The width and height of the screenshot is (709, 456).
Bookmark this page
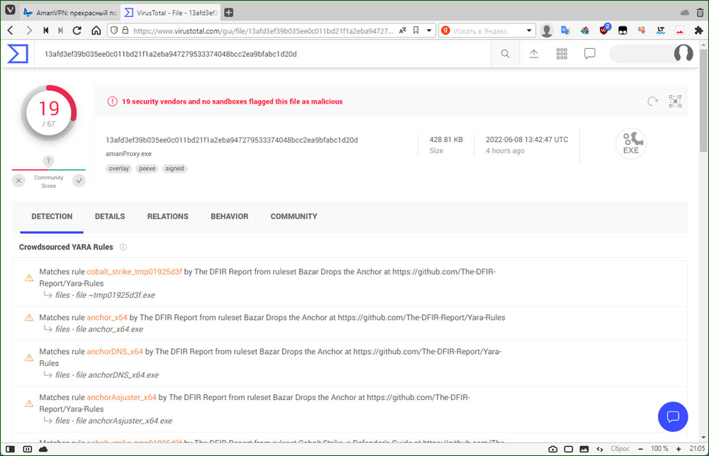pyautogui.click(x=416, y=30)
